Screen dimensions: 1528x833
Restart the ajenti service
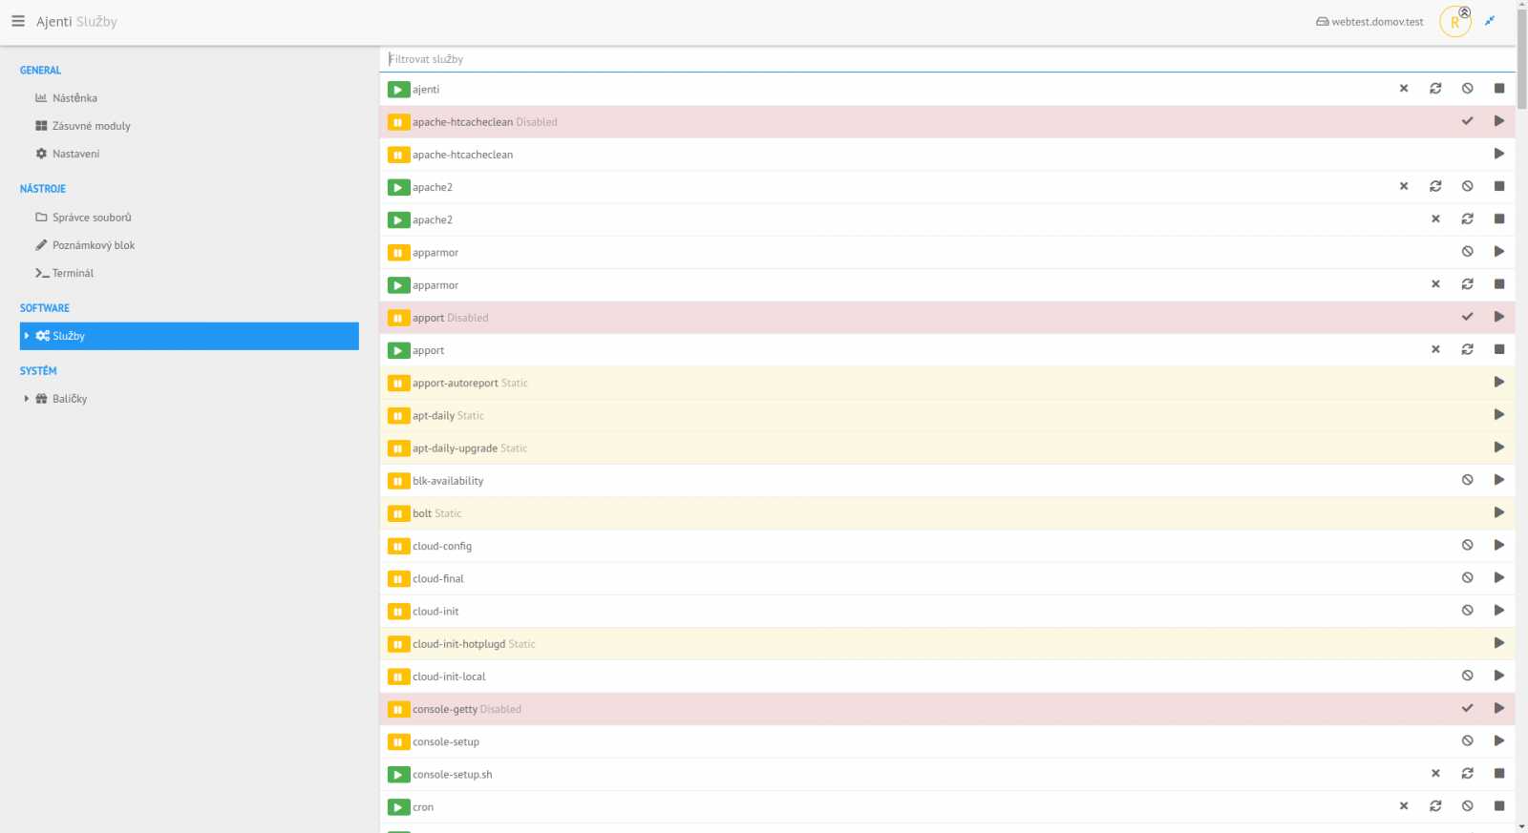point(1435,89)
